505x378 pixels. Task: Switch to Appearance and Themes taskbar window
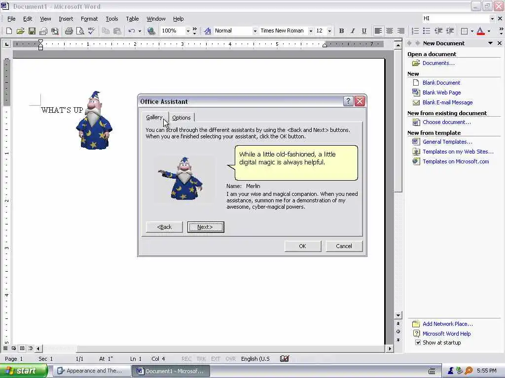click(x=92, y=371)
